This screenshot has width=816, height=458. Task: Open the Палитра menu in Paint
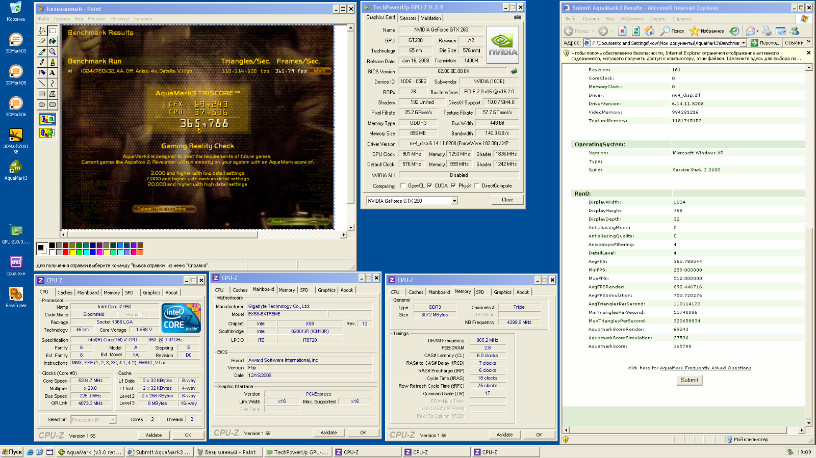tap(120, 19)
